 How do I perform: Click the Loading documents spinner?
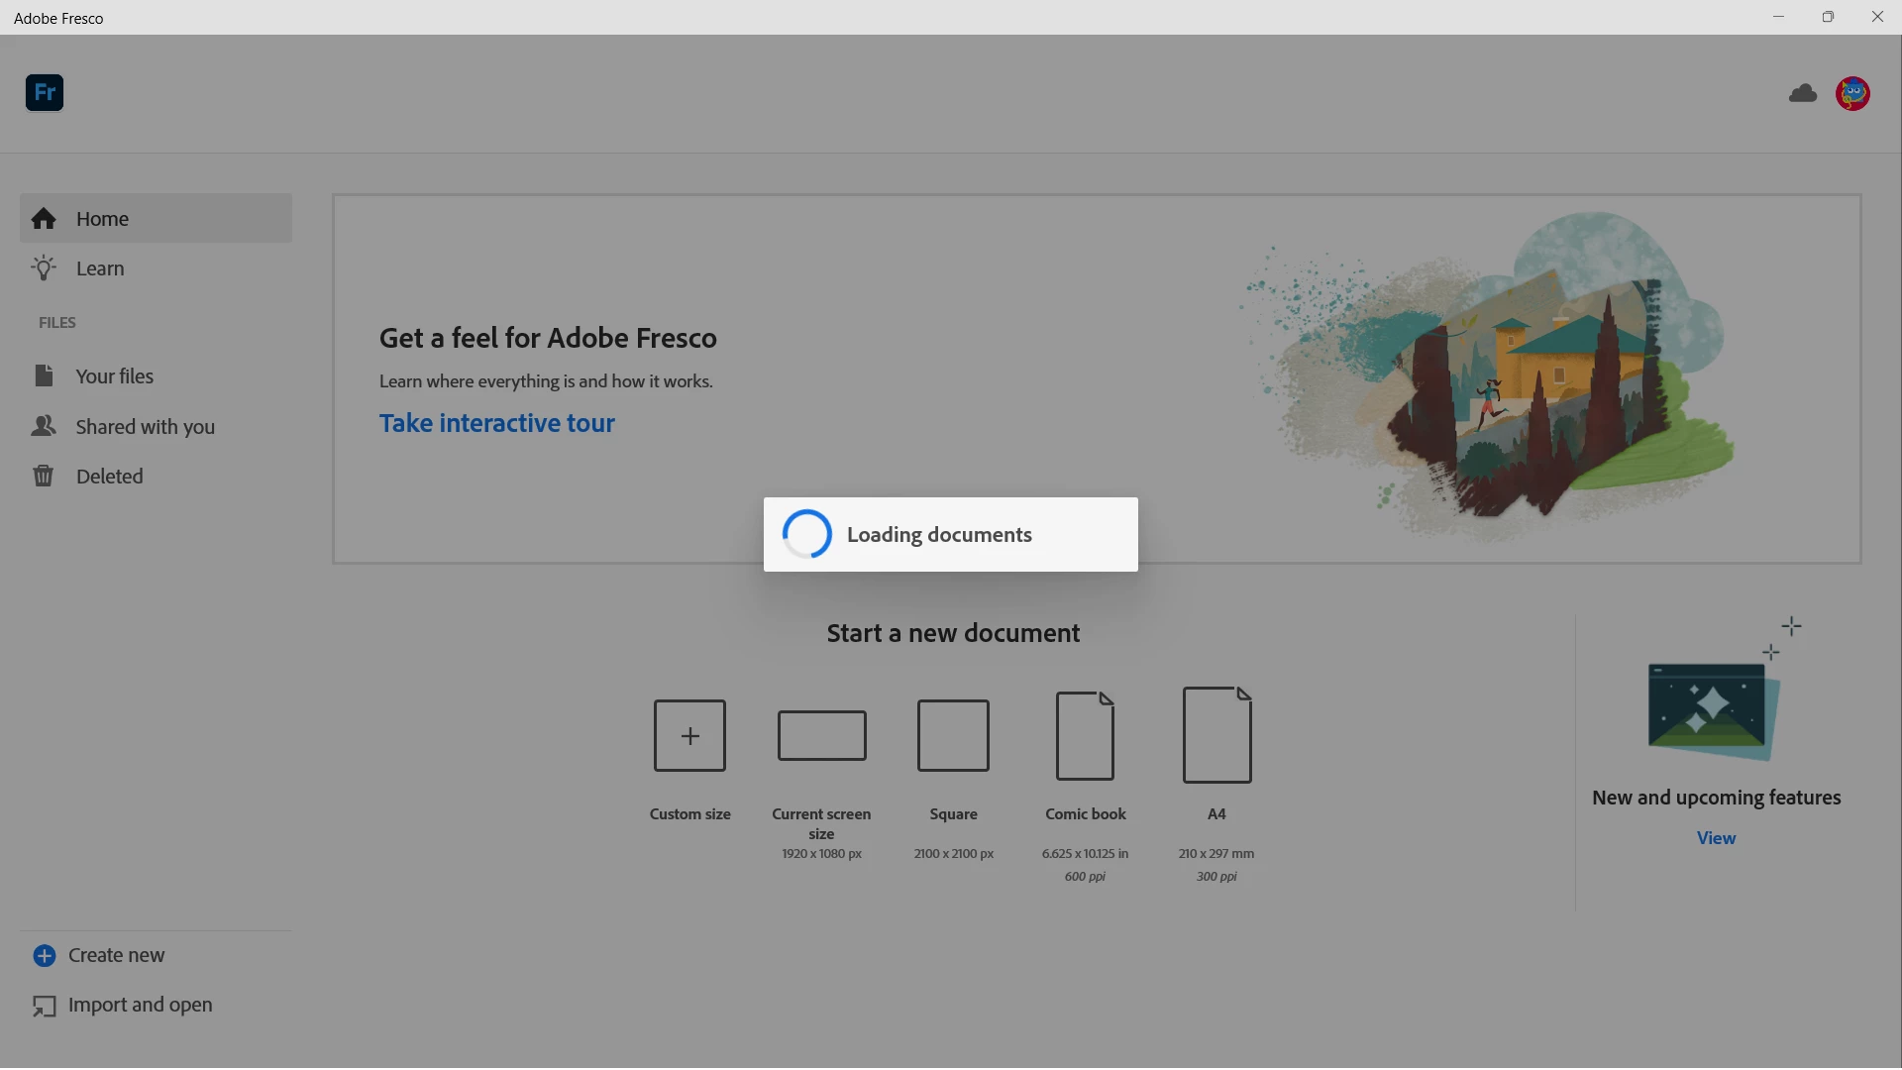tap(807, 534)
